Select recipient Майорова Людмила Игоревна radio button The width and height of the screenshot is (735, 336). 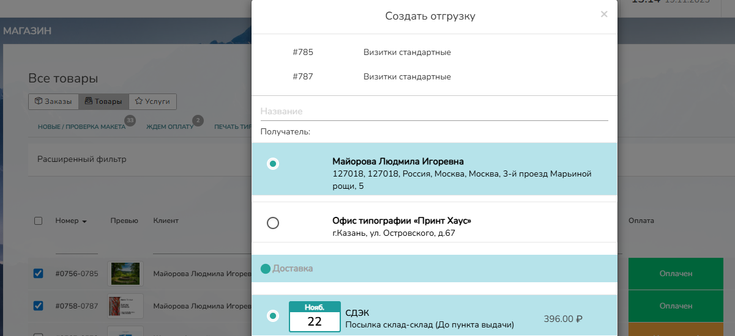tap(273, 164)
